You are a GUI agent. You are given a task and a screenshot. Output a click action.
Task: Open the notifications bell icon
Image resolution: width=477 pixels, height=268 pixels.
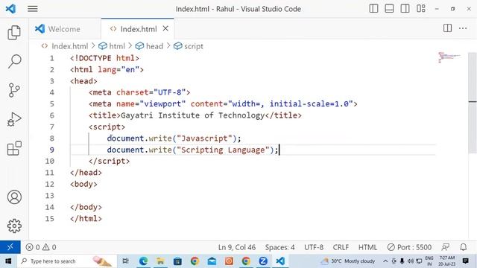(464, 247)
